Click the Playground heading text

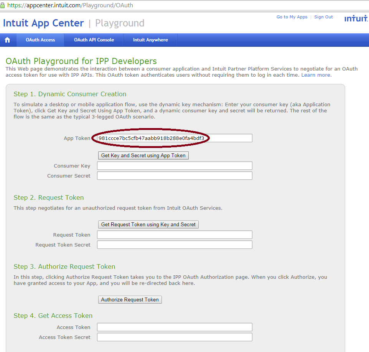tap(120, 23)
